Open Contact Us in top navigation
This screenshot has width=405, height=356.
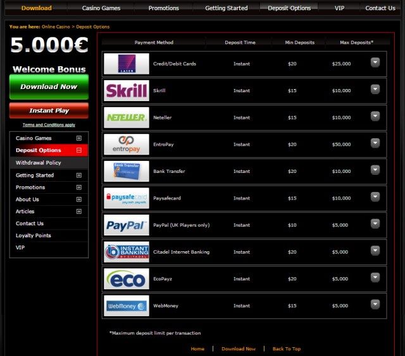tap(380, 8)
